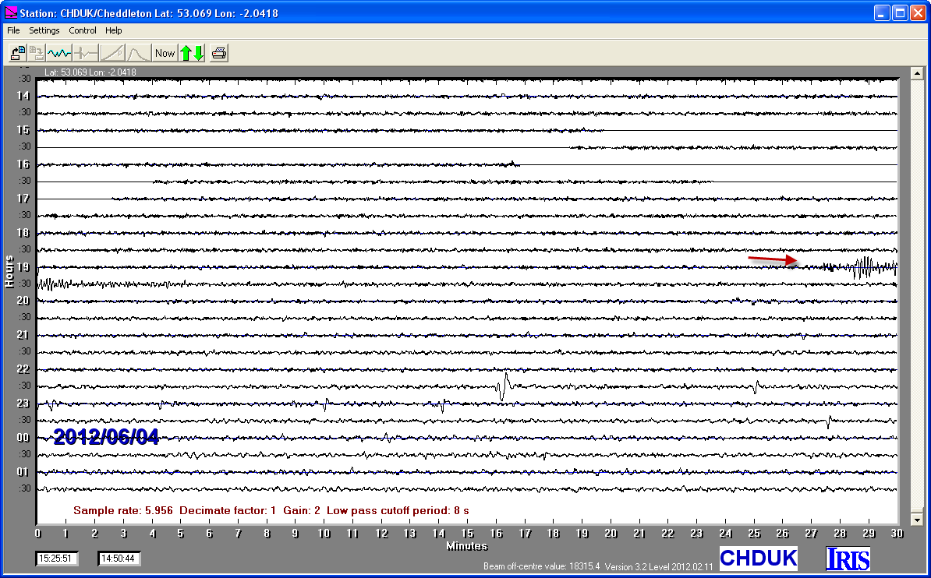
Task: Click hour label 16 on axis
Action: tap(23, 164)
